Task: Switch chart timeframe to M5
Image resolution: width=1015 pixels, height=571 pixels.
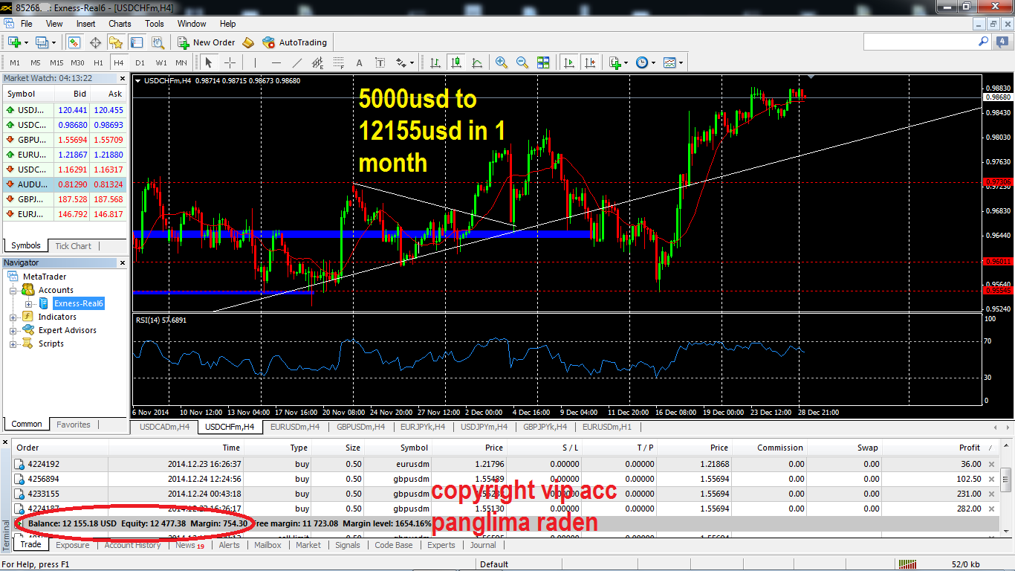Action: [x=36, y=62]
